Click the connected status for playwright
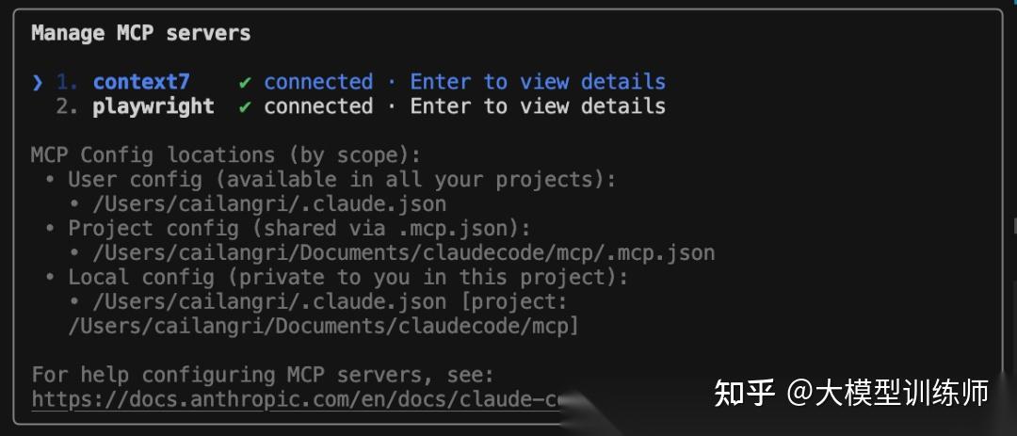The height and width of the screenshot is (436, 1017). click(318, 106)
